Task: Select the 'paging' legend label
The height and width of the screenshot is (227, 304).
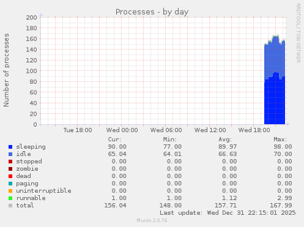Action: point(27,184)
